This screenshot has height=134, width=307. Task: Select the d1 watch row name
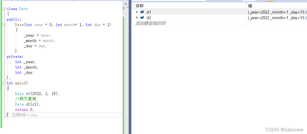coord(149,12)
